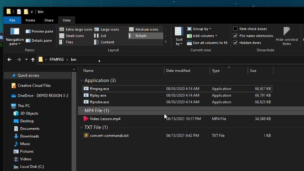304x171 pixels.
Task: Open Music in the sidebar
Action: 22,144
